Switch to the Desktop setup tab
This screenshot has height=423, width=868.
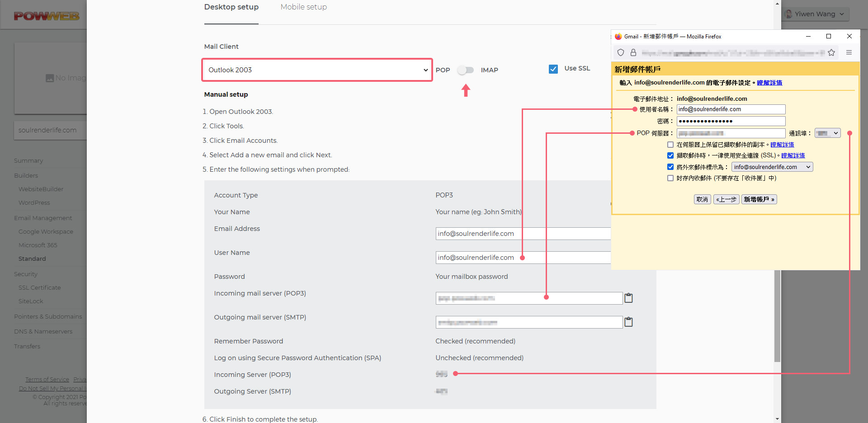click(231, 7)
